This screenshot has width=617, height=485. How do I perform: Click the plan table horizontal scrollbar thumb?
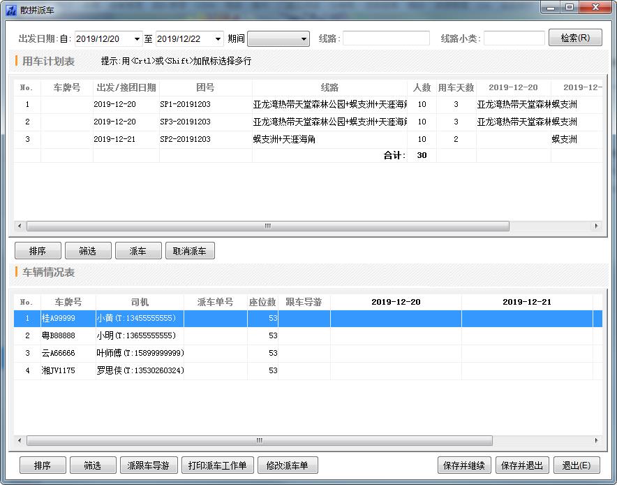(267, 226)
